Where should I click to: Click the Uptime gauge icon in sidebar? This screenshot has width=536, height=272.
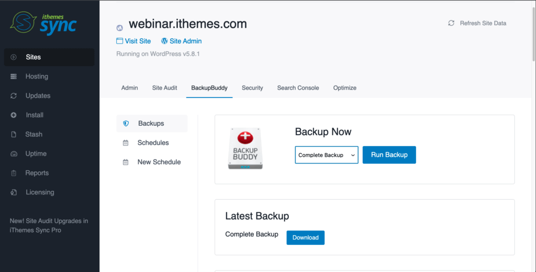[x=13, y=154]
